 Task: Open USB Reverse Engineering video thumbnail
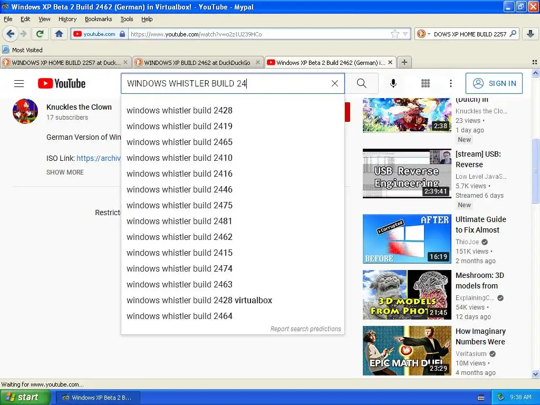pos(407,173)
